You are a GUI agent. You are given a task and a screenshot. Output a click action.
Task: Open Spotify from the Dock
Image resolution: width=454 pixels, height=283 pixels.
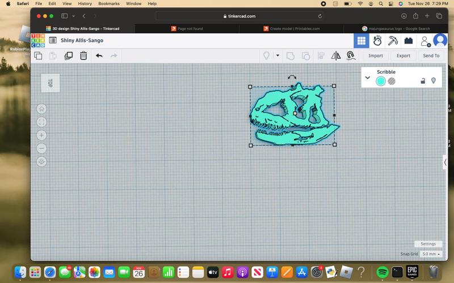point(382,272)
